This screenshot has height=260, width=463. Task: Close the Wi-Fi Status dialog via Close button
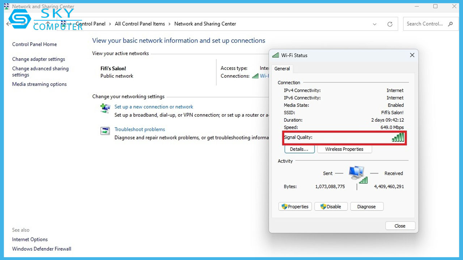tap(400, 226)
